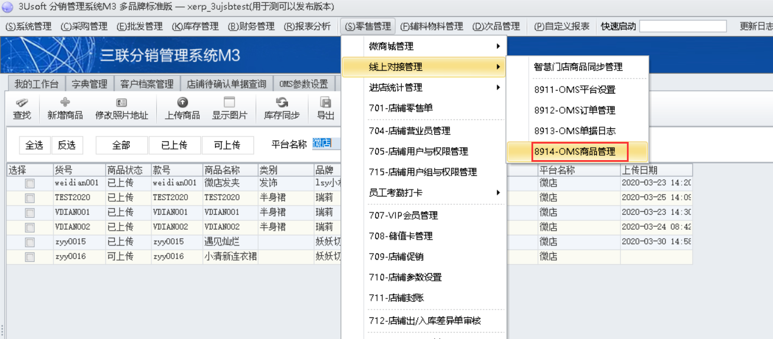Open the (S)零售管理 menu

[x=368, y=26]
